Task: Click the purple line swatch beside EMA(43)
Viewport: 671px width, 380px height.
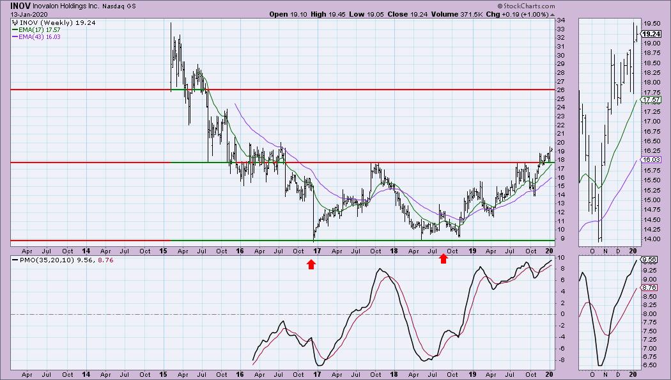Action: pyautogui.click(x=15, y=37)
